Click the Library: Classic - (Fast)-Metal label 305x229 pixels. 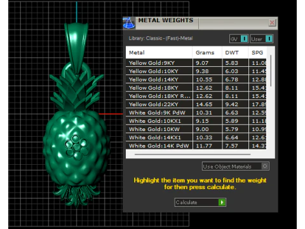pos(161,38)
